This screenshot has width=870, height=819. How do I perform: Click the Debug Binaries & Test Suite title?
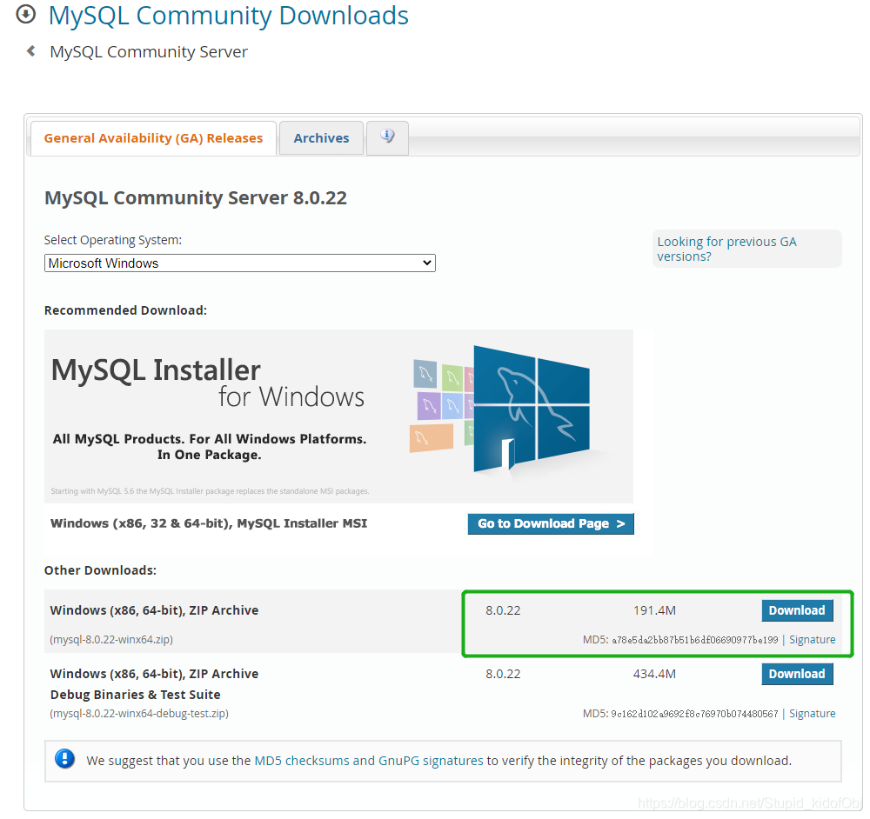coord(136,694)
